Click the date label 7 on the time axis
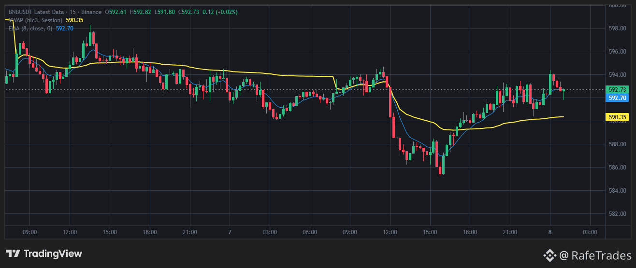 point(230,232)
